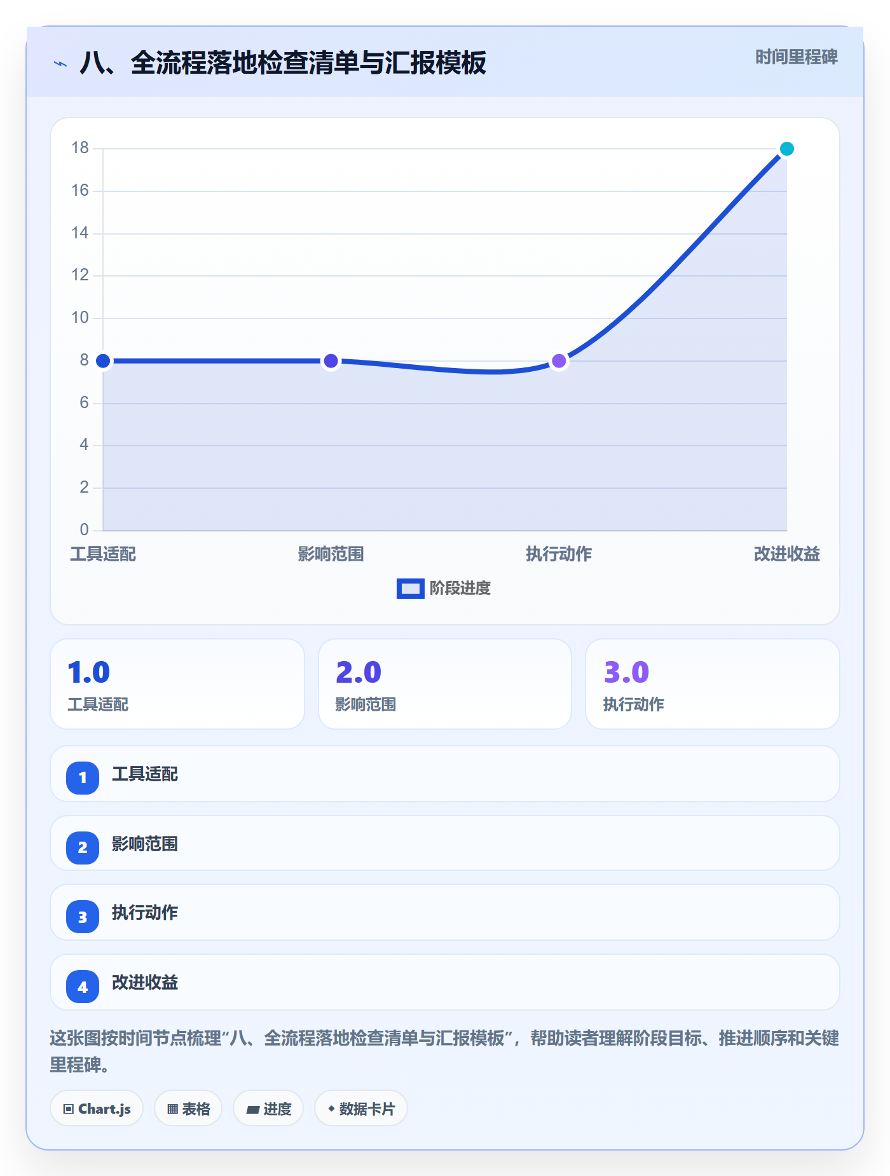The width and height of the screenshot is (890, 1176).
Task: Click the 工具适配 data point on chart
Action: [103, 361]
